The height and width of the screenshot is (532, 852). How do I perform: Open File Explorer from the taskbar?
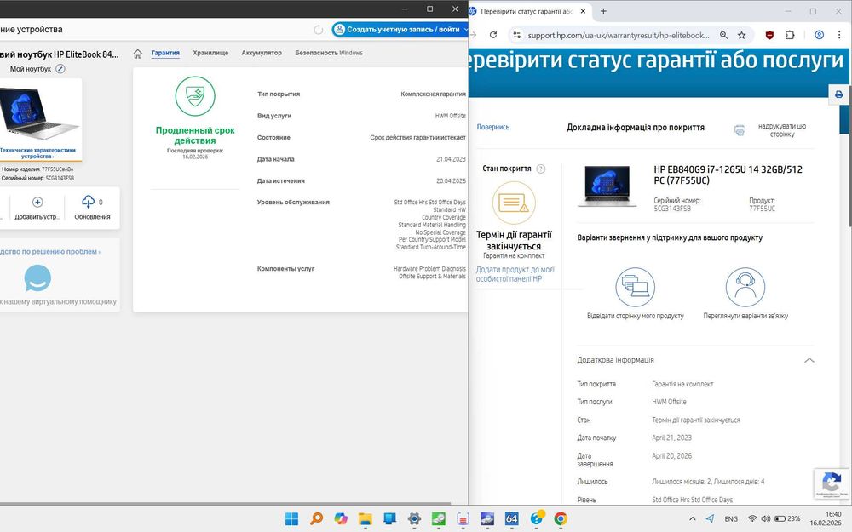(366, 518)
